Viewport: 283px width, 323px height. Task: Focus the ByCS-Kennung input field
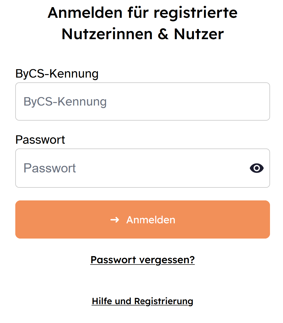pyautogui.click(x=142, y=101)
